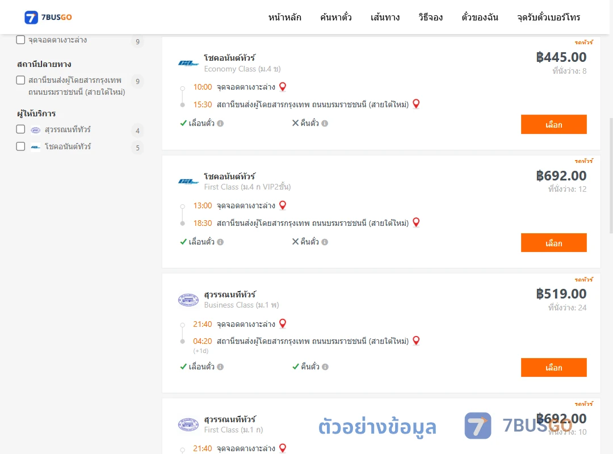Screen dimensions: 613x454
Task: Open map pin for 21:40 Business Class departure
Action: 283,324
